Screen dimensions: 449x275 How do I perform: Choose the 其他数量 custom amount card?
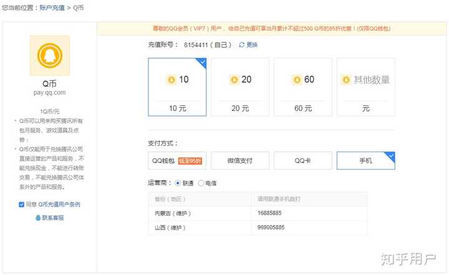pyautogui.click(x=365, y=87)
